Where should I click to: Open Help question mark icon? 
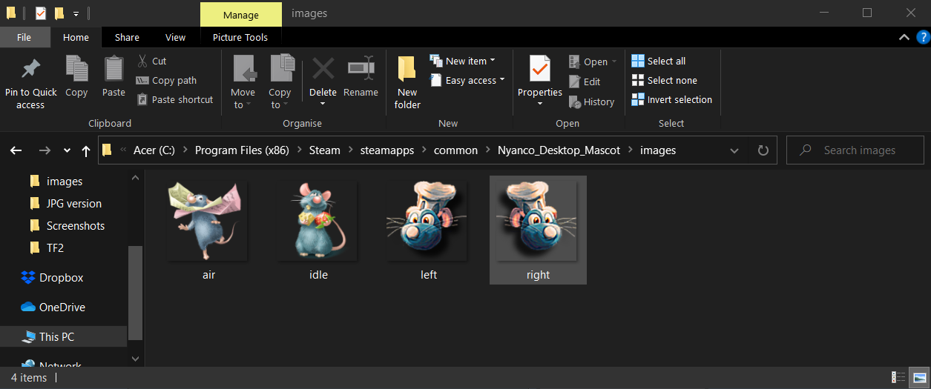[x=922, y=37]
